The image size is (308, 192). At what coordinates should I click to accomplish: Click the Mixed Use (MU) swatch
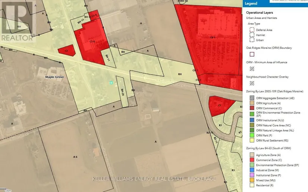[252, 180]
